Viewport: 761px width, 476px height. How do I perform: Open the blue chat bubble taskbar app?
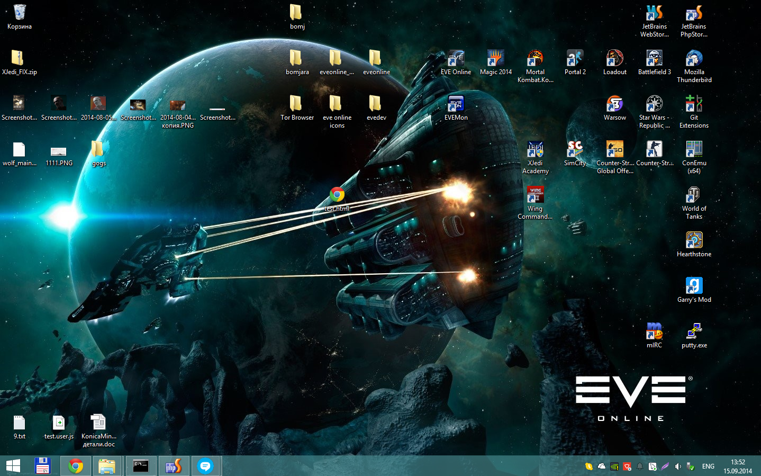205,466
